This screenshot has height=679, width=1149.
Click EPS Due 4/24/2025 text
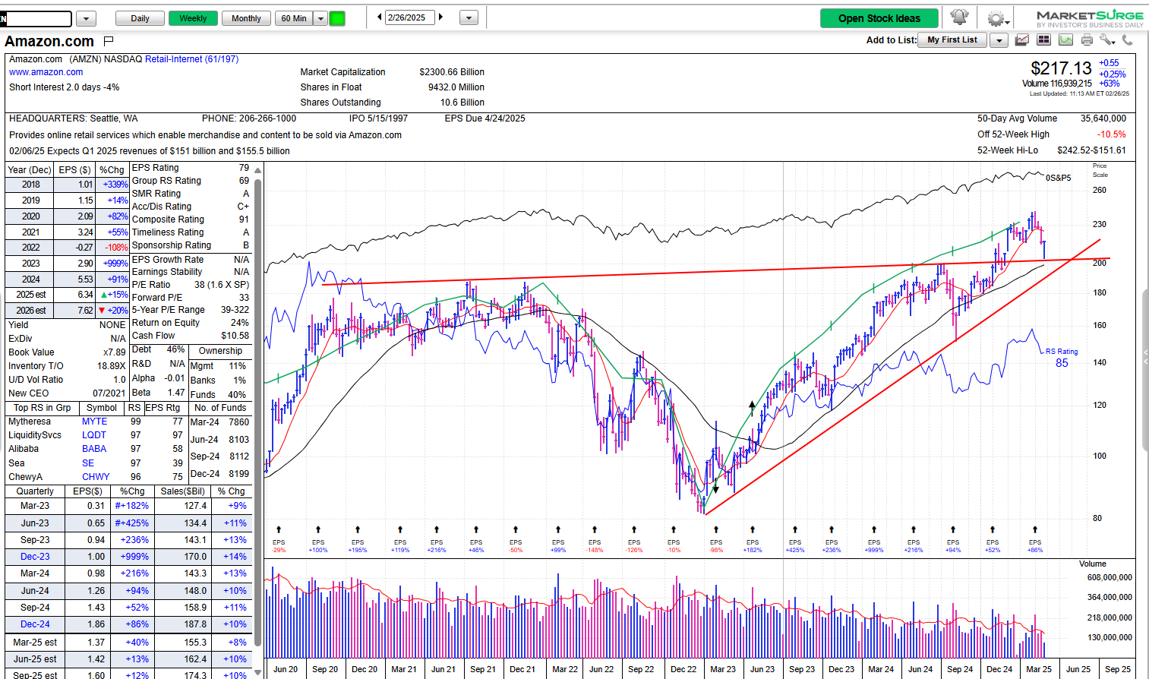click(x=485, y=118)
